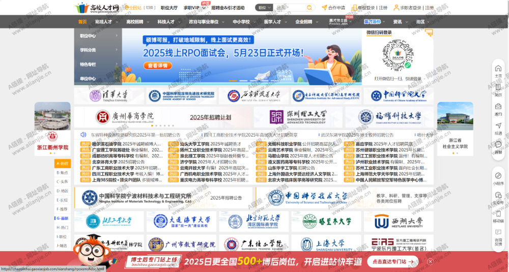This screenshot has height=272, width=509.
Task: Click first carousel dot on main banner
Action: coord(233,80)
